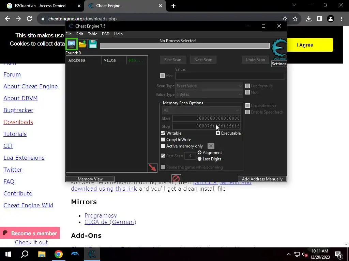Click the X beside Active memory only
Screen dimensions: 349x261
pyautogui.click(x=211, y=146)
